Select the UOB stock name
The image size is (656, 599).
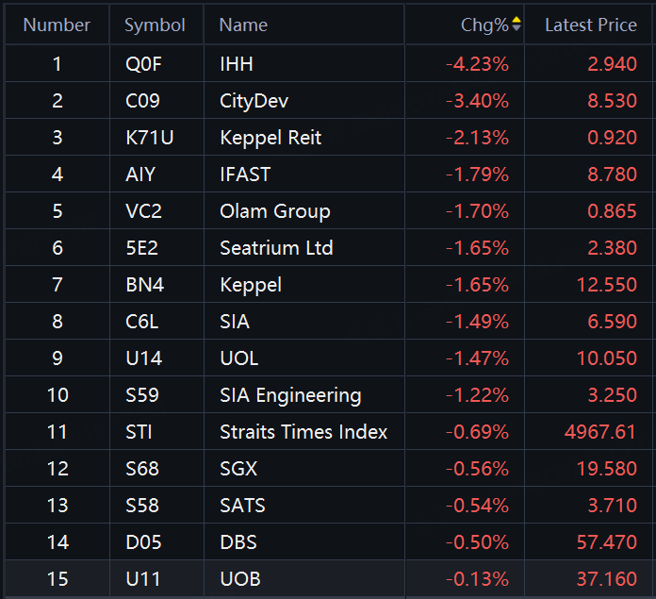pyautogui.click(x=239, y=579)
